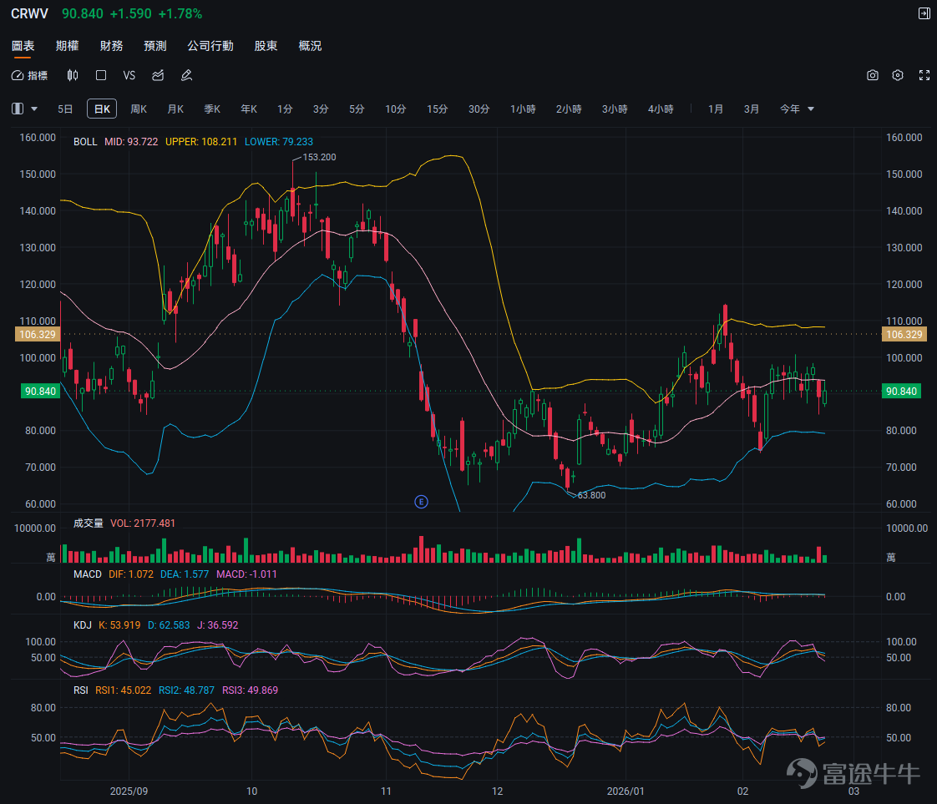Image resolution: width=937 pixels, height=804 pixels.
Task: Open chart settings hexagon icon
Action: 898,75
